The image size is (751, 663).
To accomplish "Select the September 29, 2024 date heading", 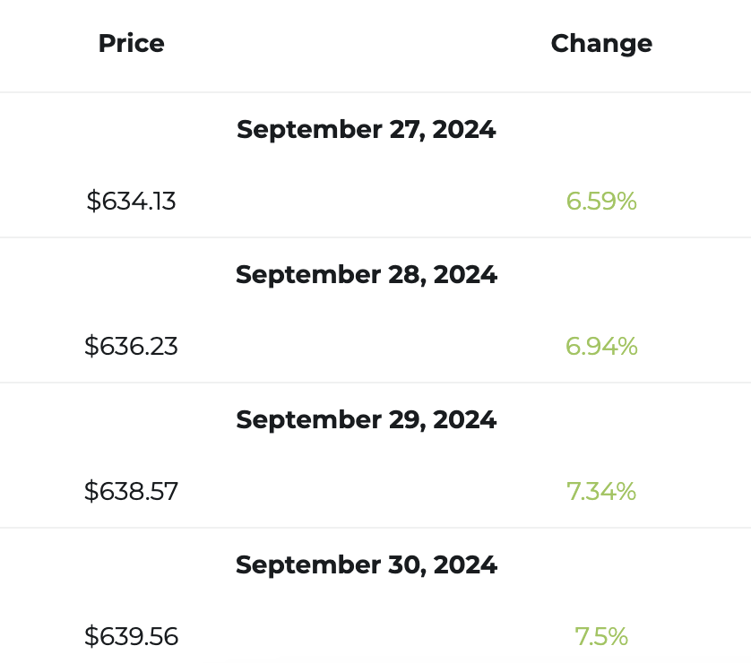I will 367,420.
